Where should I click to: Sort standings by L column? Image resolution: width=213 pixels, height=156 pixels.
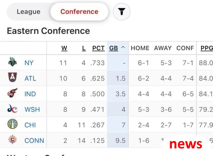tap(84, 48)
